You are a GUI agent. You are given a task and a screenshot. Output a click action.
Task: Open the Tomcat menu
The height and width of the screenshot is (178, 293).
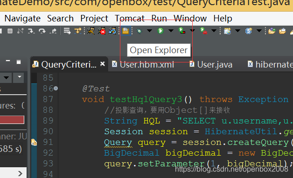130,19
